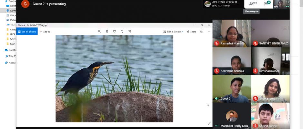
Task: Click Madhukar Reddy profile avatar
Action: (x=232, y=116)
